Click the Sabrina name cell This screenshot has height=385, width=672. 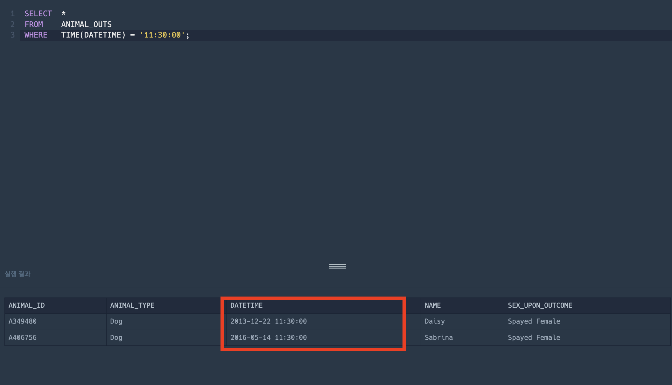tap(438, 338)
